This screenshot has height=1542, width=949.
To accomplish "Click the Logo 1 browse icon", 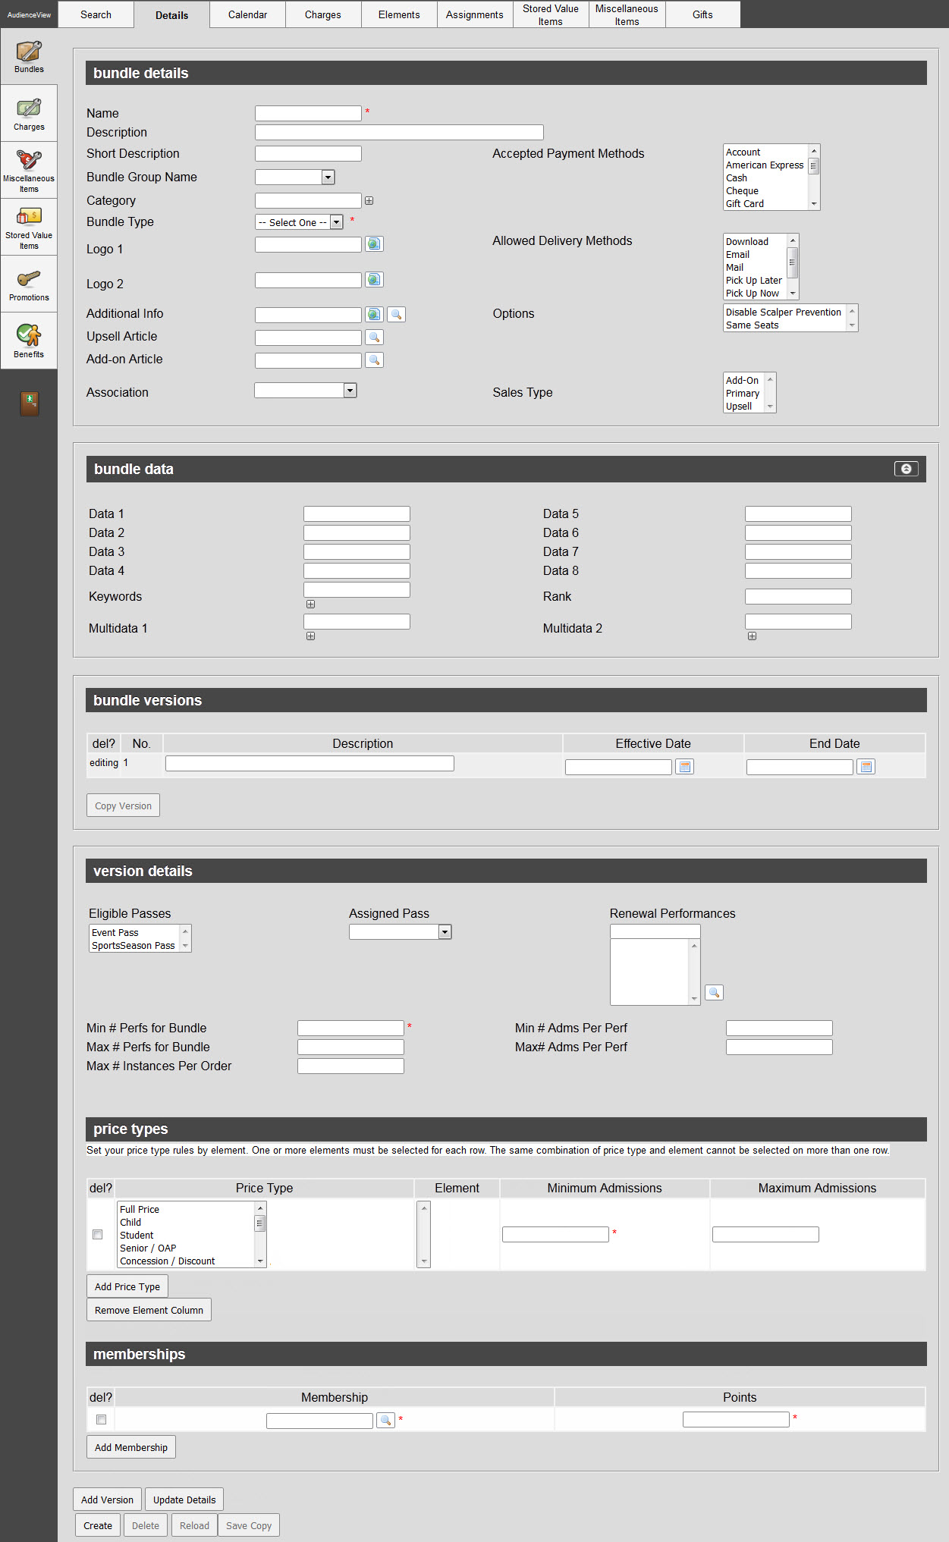I will (374, 243).
